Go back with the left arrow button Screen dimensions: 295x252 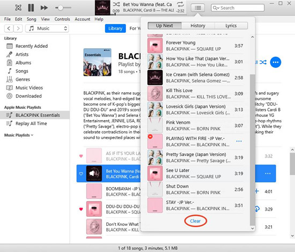[x=9, y=28]
